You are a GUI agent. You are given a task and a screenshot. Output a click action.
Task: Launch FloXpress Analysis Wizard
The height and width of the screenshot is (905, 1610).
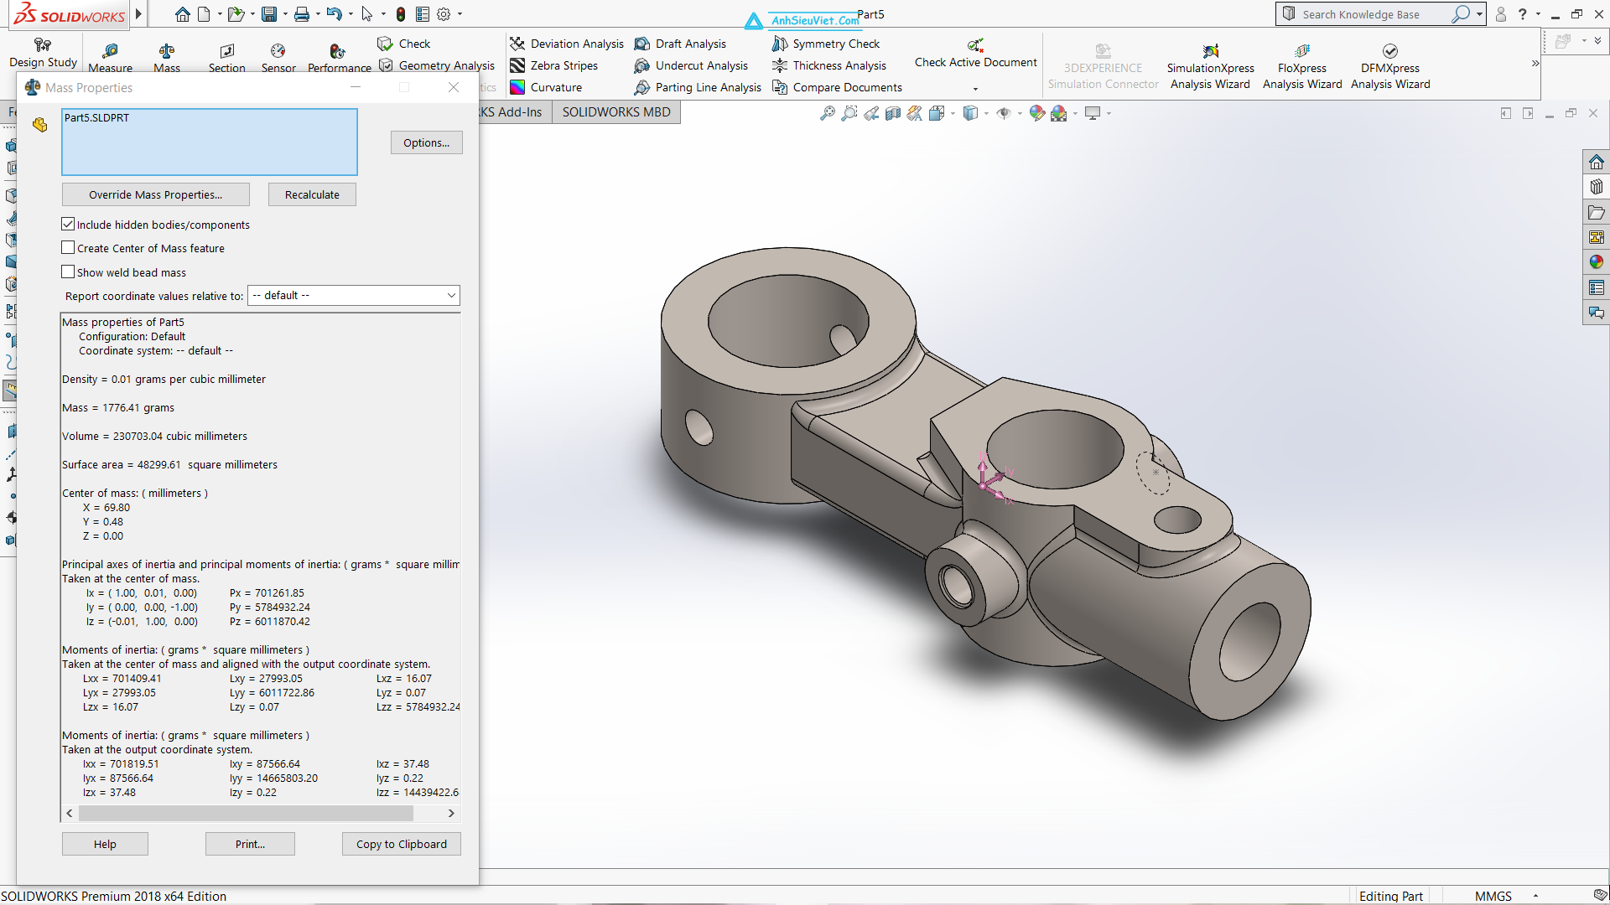1302,67
